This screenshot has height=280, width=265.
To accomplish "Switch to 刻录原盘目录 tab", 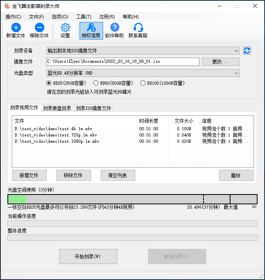I will pos(57,108).
